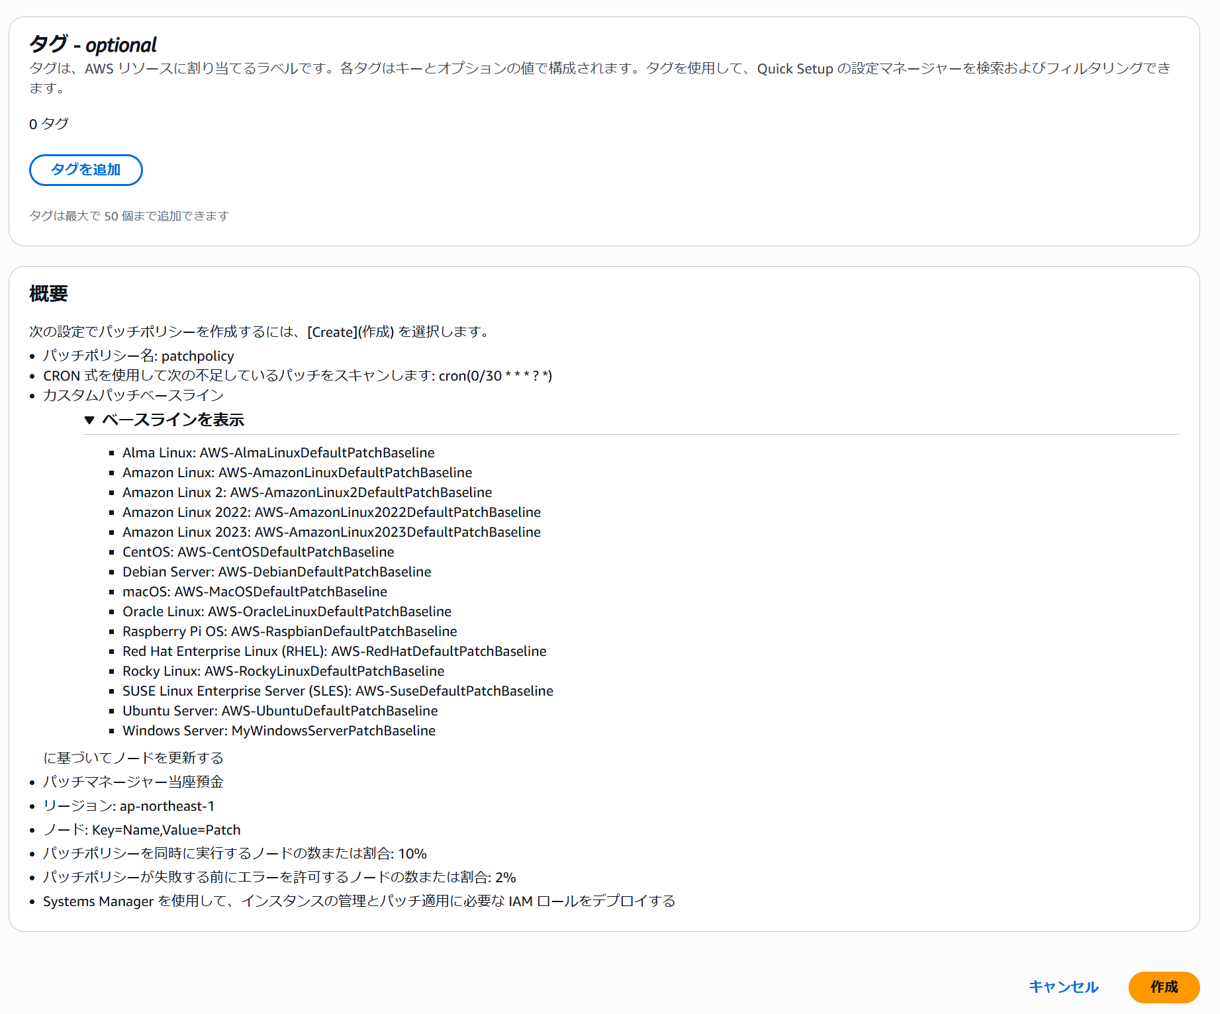Screen dimensions: 1220x1014
Task: Cancel with the キャンセル link
Action: (1063, 987)
